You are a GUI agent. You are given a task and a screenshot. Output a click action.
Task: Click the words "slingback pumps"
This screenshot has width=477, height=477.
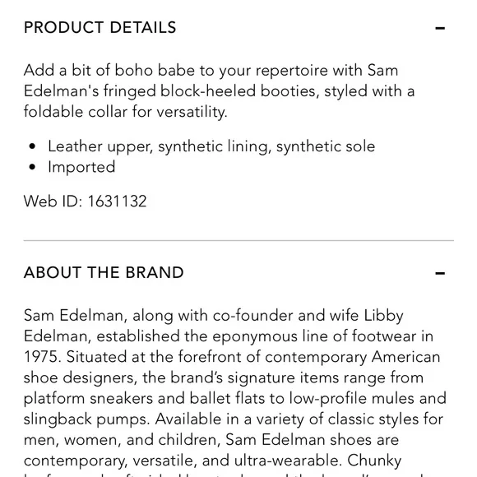(x=86, y=419)
